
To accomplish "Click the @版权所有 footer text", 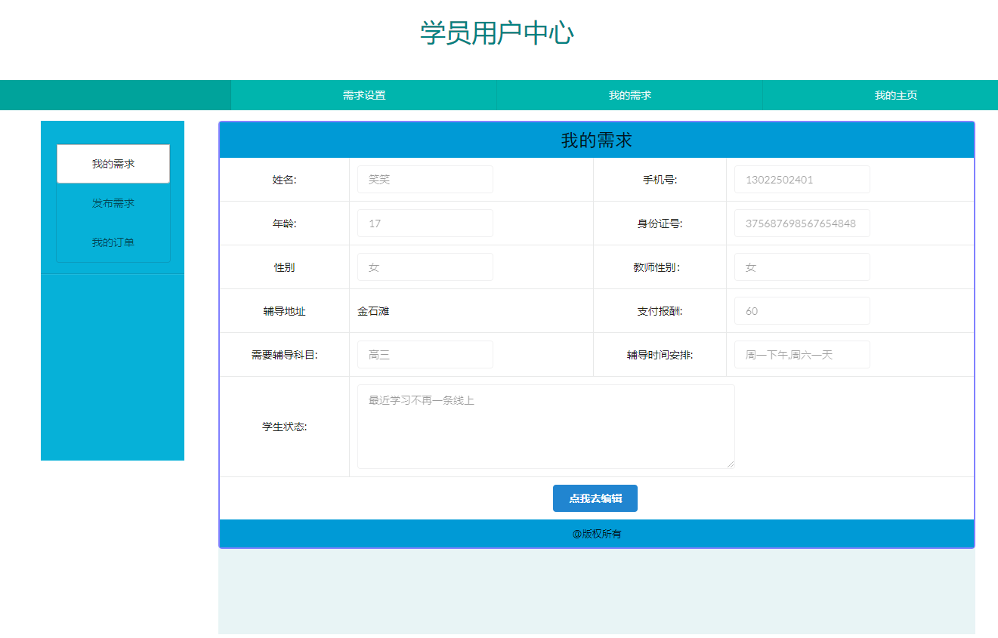I will coord(596,533).
